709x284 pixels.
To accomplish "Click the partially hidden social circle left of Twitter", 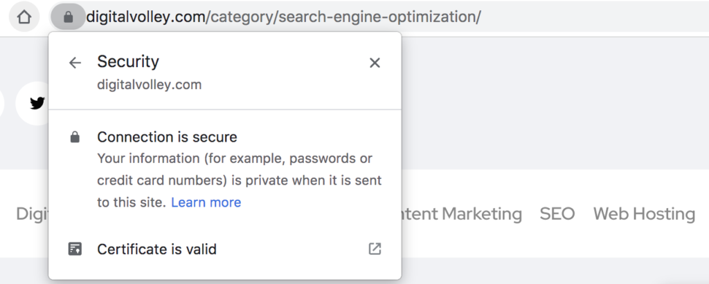I will pos(2,104).
